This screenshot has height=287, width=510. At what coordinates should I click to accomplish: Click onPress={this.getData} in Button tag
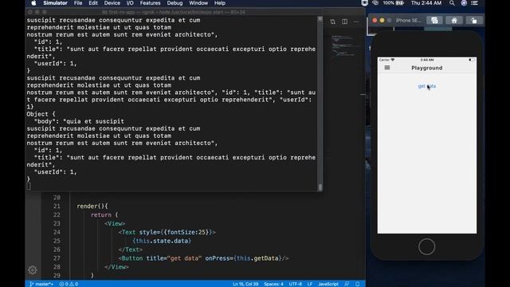(243, 258)
